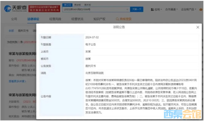204x121 pixels.
Task: Select the 查关系 search tab
Action: pos(88,5)
